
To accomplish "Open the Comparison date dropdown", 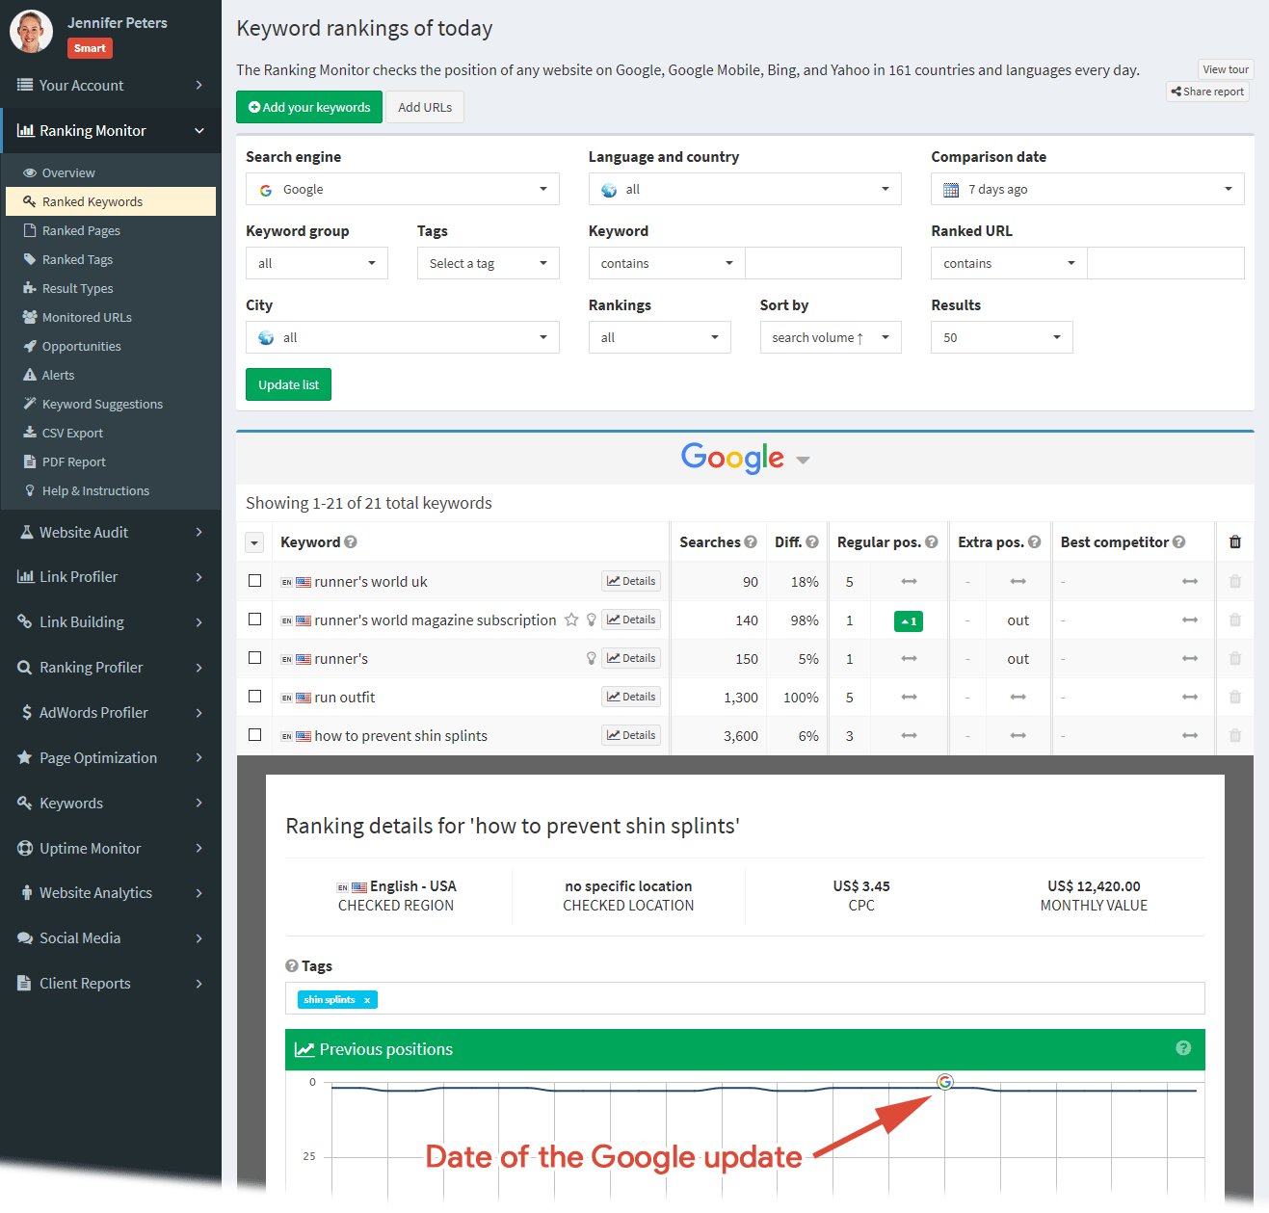I will tap(1087, 190).
